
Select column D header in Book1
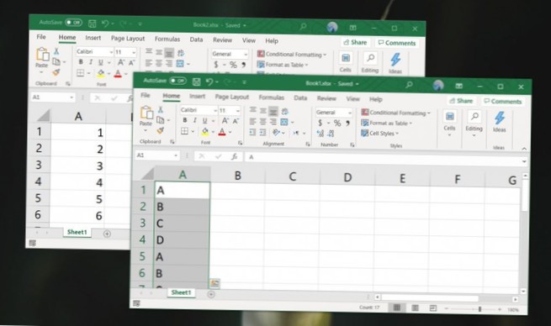point(347,177)
